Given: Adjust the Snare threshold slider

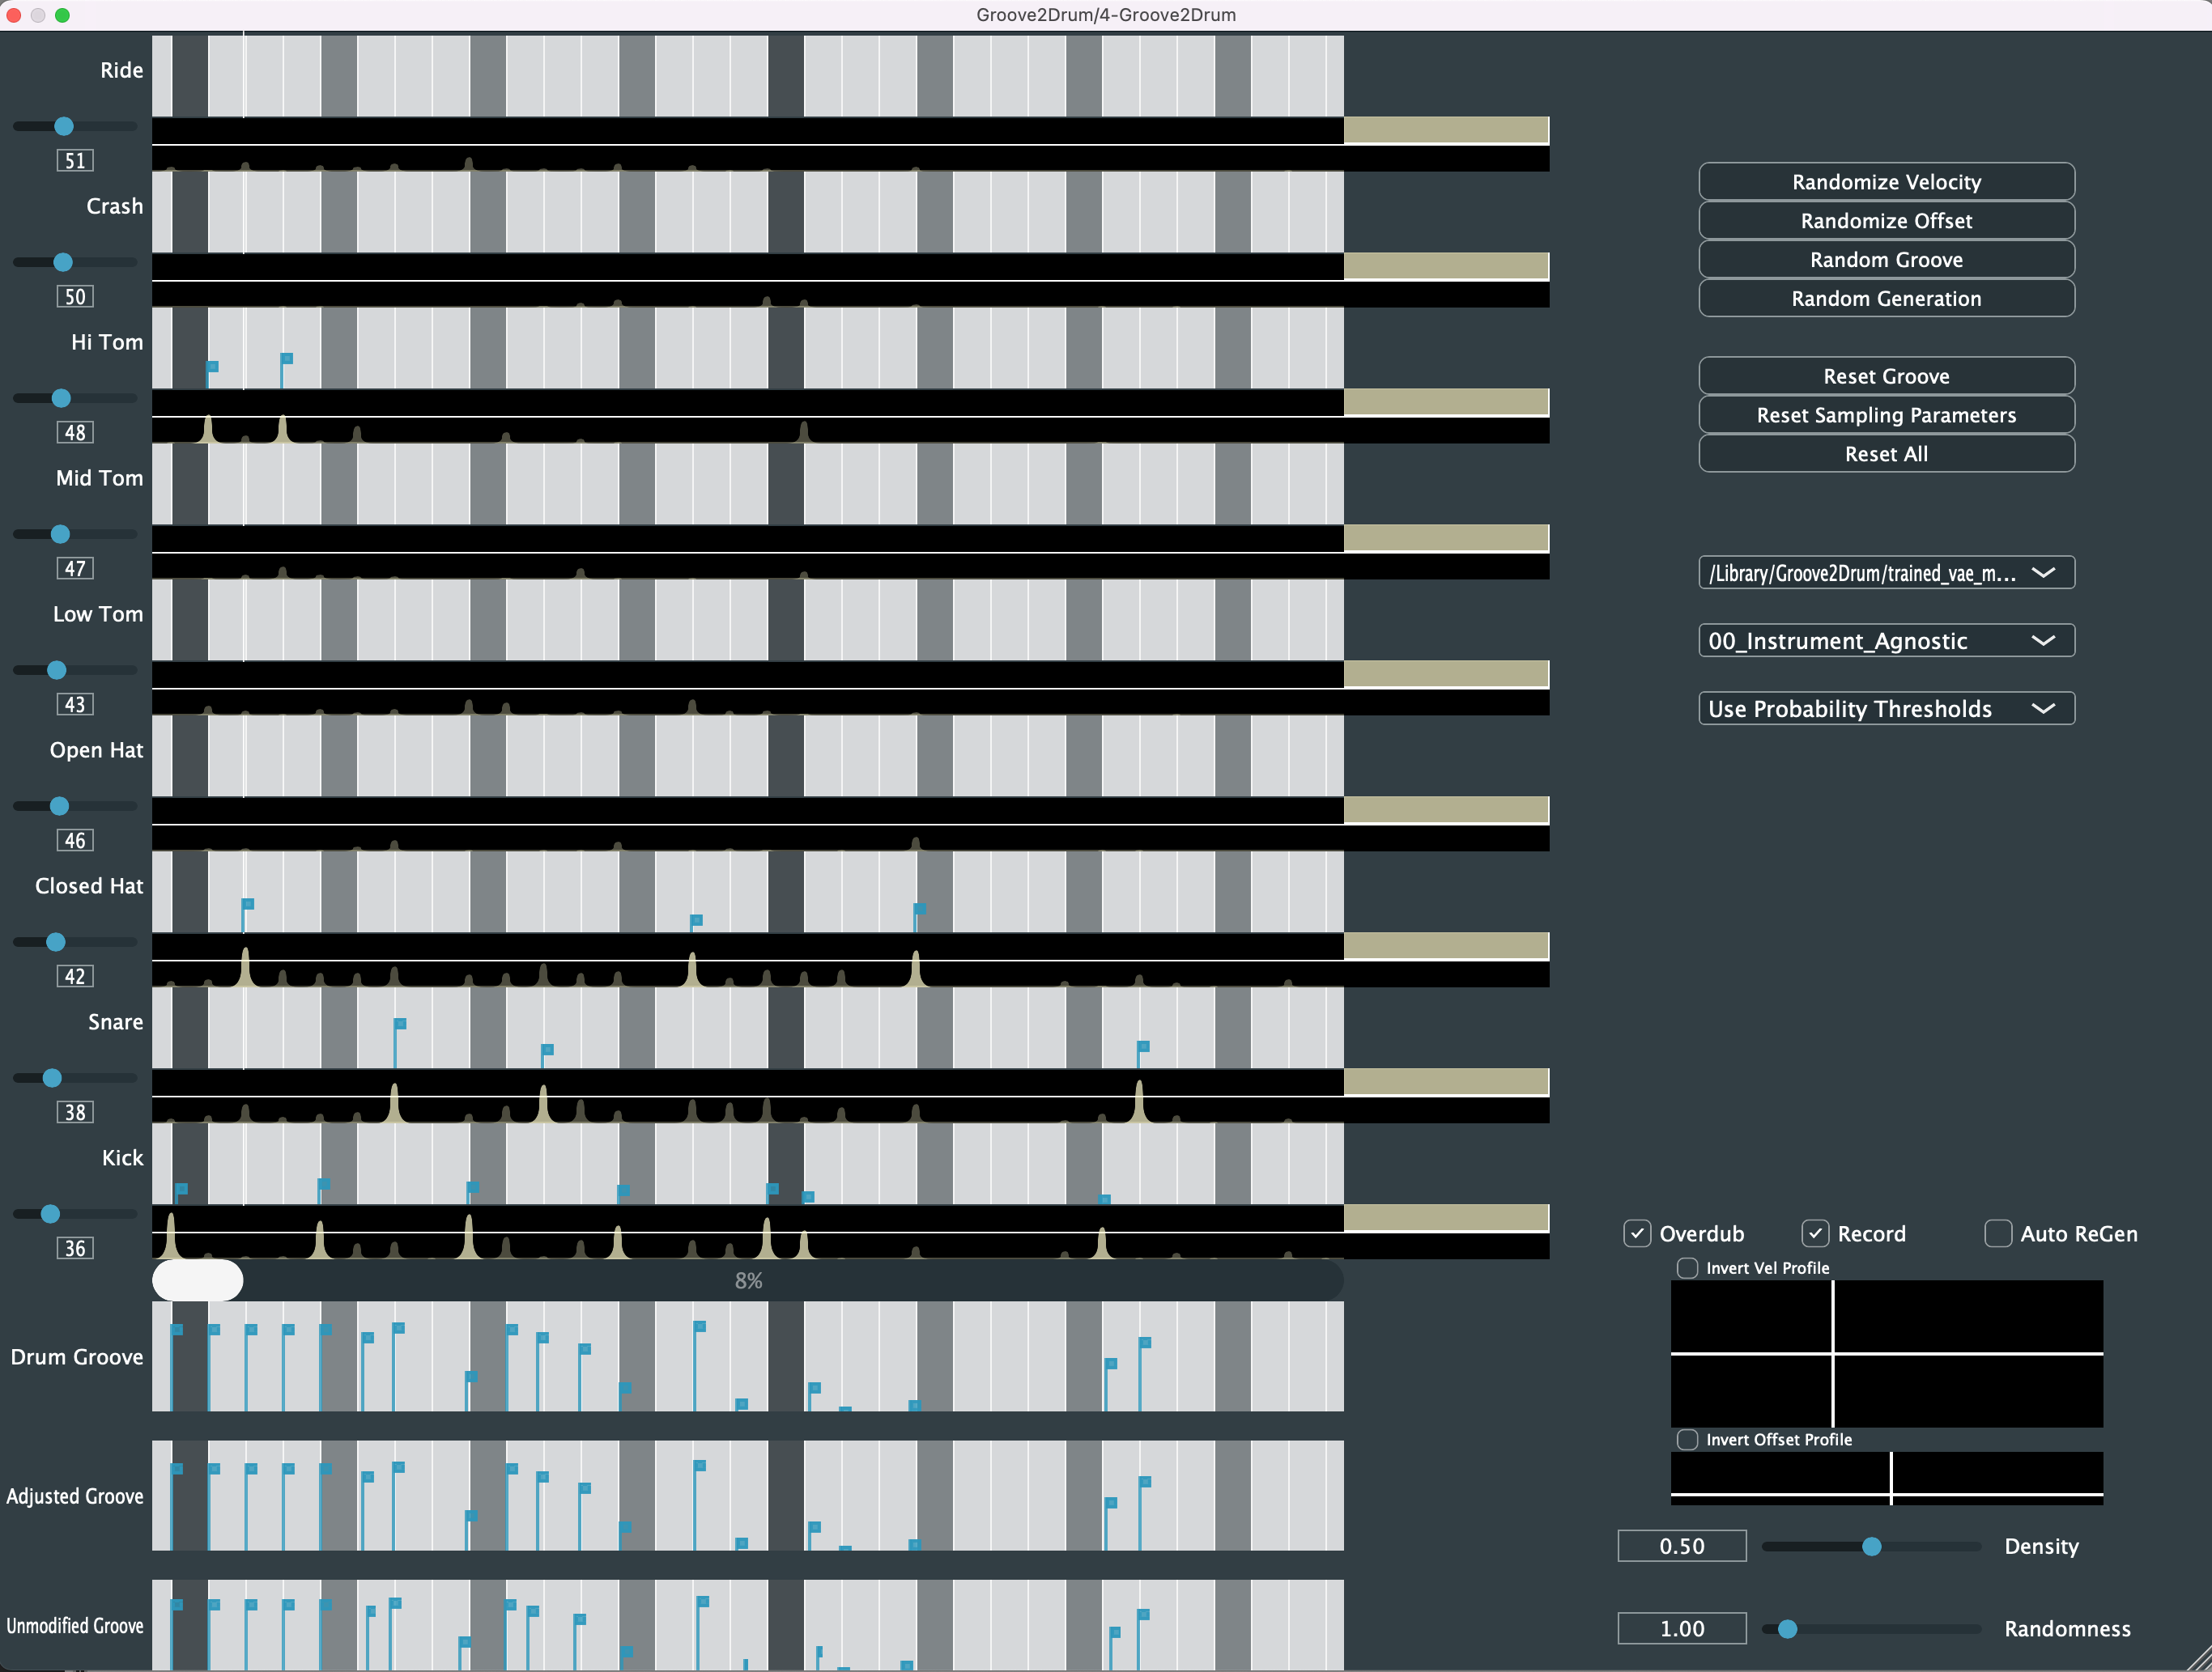Looking at the screenshot, I should pyautogui.click(x=52, y=1077).
